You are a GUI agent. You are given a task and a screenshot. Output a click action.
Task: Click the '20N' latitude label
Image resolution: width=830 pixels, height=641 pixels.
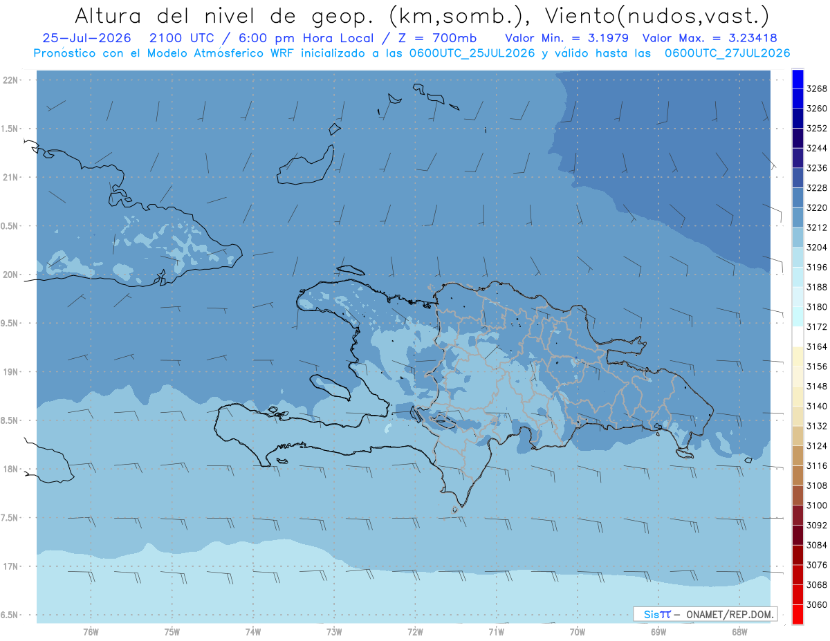click(x=10, y=275)
